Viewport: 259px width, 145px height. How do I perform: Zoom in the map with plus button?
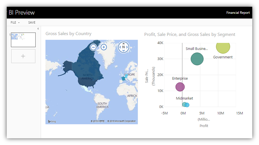pyautogui.click(x=104, y=47)
